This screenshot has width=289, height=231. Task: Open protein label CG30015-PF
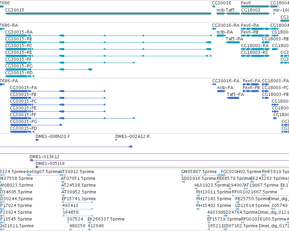tap(23, 115)
